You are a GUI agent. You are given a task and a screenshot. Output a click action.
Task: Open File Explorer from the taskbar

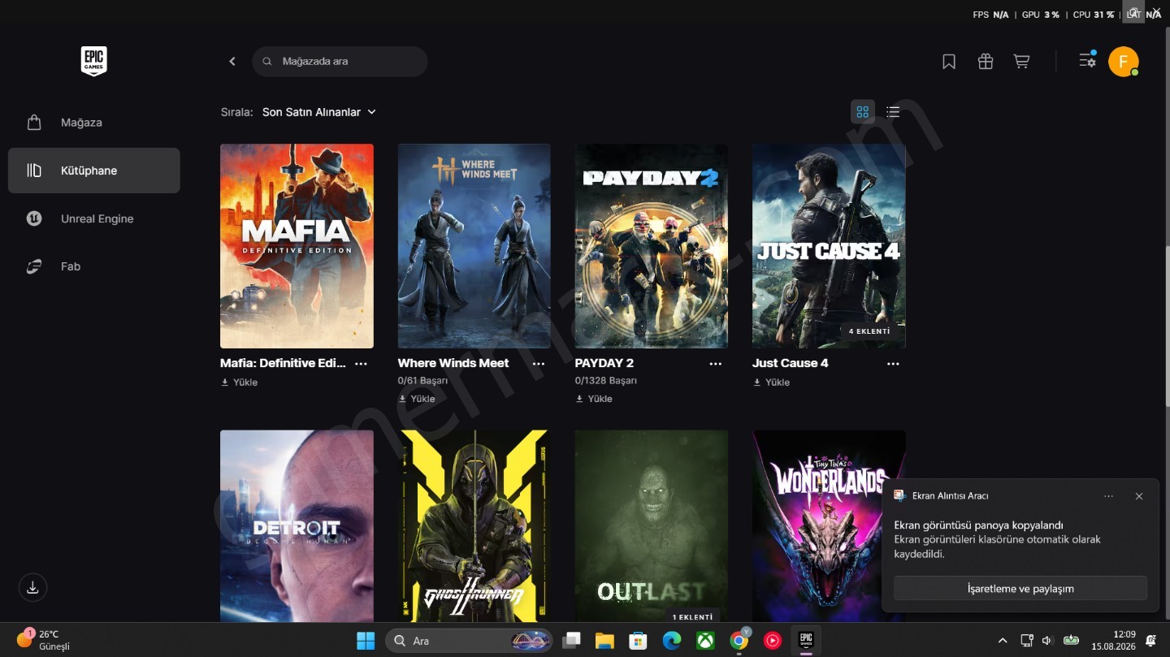(604, 641)
